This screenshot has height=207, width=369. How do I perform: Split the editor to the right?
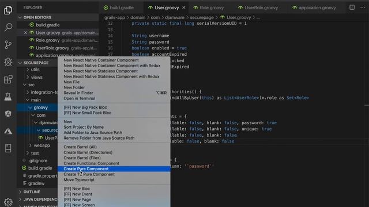click(x=352, y=7)
